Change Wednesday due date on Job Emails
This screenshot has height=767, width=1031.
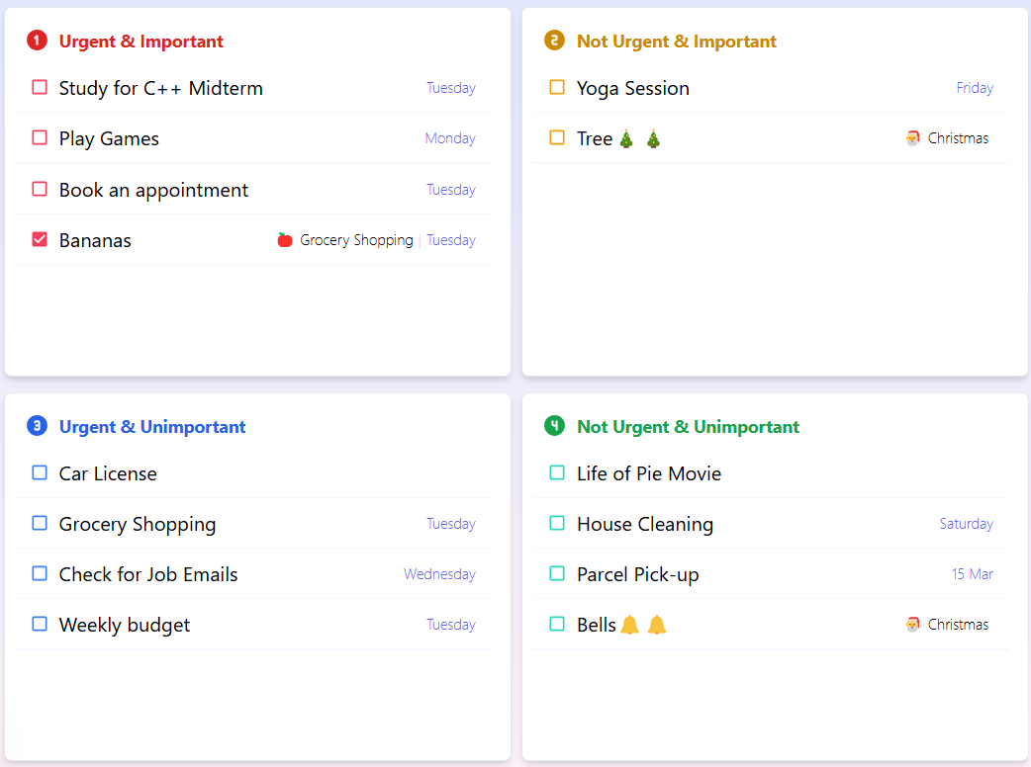pos(439,574)
